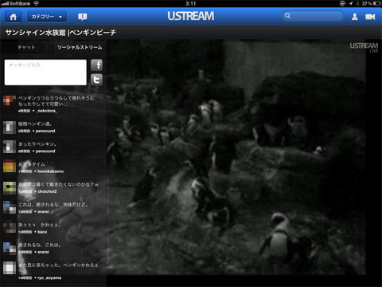The height and width of the screenshot is (287, 382).
Task: Select the kaox username
Action: (x=42, y=232)
